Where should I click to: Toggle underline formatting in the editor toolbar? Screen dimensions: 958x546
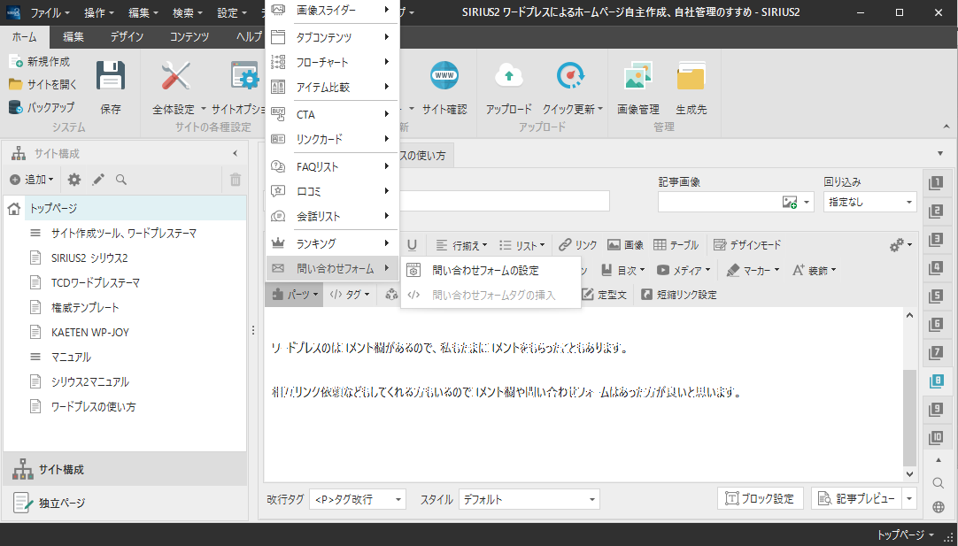412,245
